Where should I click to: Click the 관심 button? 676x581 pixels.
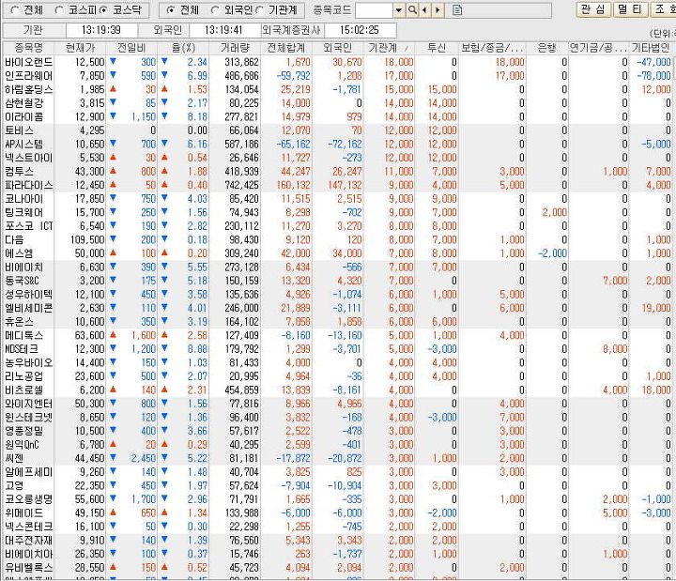pos(593,9)
